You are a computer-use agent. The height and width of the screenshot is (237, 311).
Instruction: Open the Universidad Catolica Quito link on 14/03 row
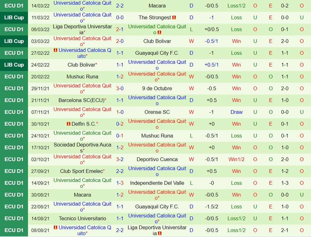[82, 6]
